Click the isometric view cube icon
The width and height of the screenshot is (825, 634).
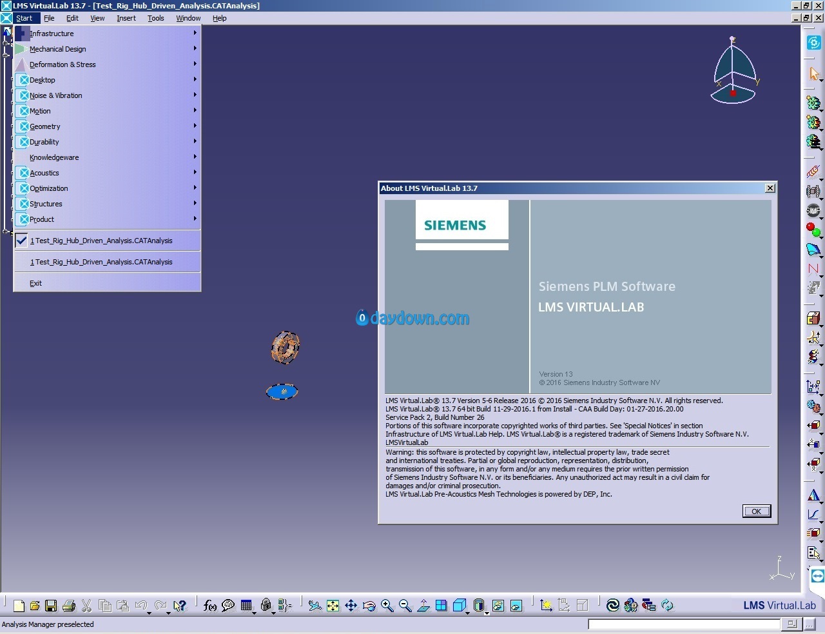(x=459, y=606)
